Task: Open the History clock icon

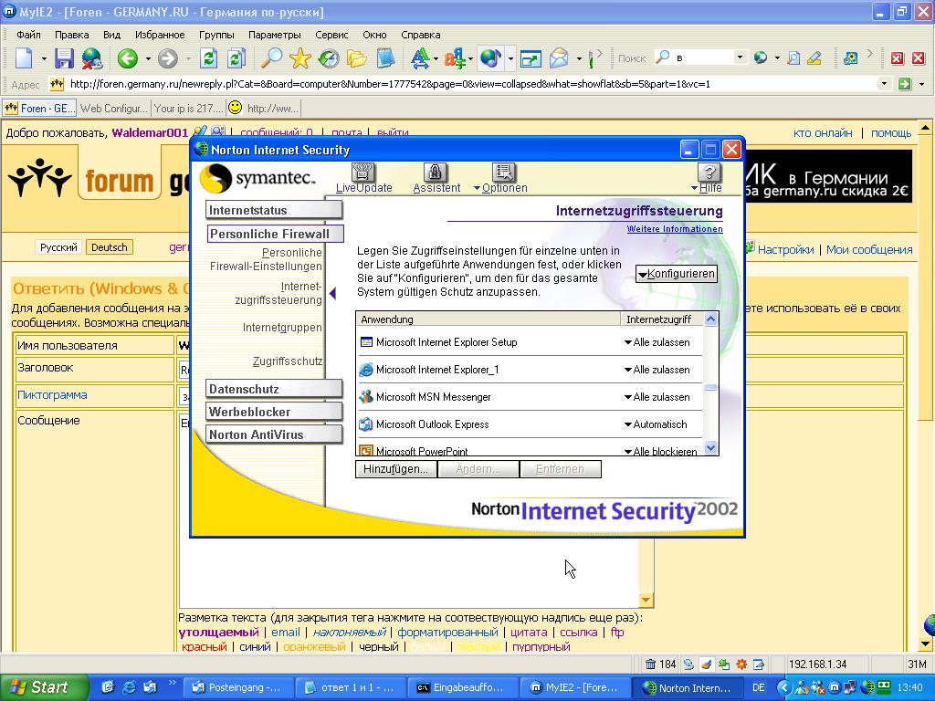Action: pos(329,58)
